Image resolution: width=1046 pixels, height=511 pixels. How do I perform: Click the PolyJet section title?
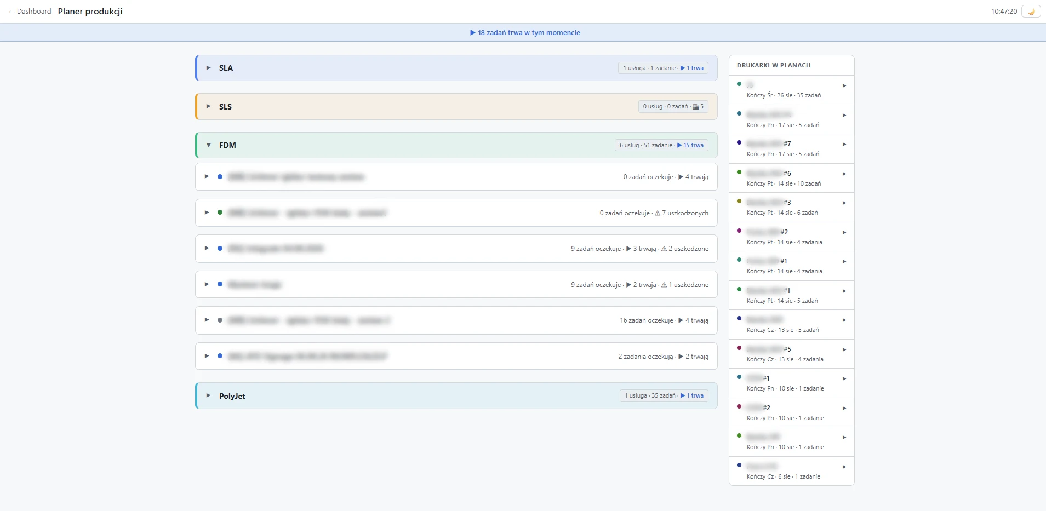[x=232, y=396]
